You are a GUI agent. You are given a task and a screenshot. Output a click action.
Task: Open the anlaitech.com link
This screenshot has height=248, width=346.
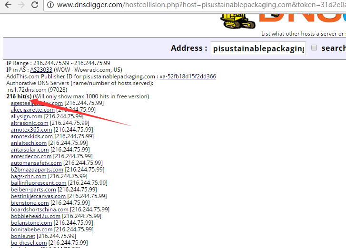pyautogui.click(x=29, y=143)
